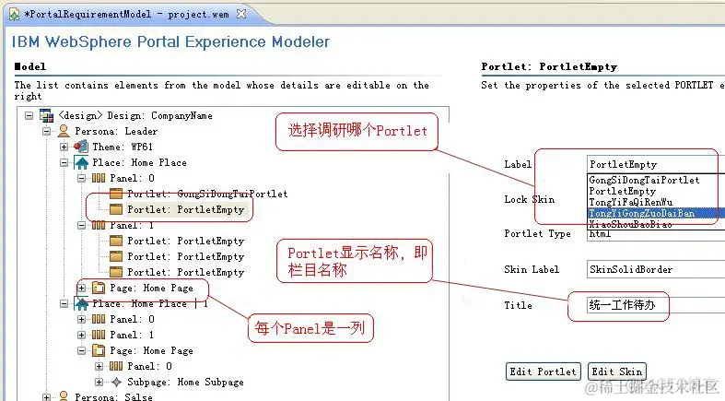Image resolution: width=725 pixels, height=401 pixels.
Task: Collapse the Design: CompanyName root node
Action: coord(29,115)
